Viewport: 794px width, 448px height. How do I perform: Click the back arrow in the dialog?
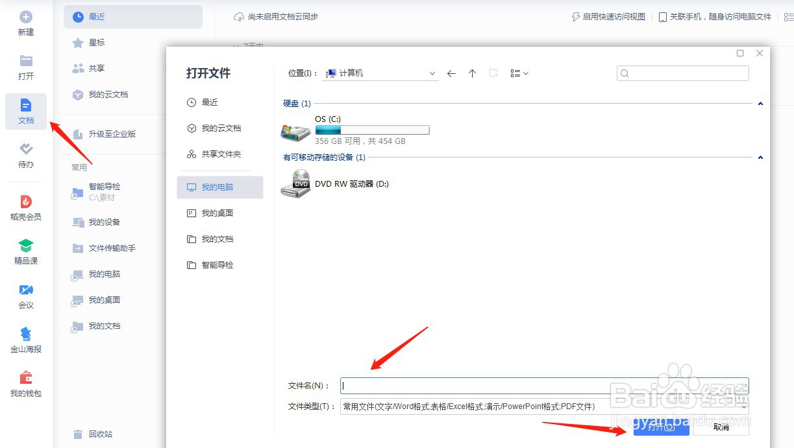(451, 73)
